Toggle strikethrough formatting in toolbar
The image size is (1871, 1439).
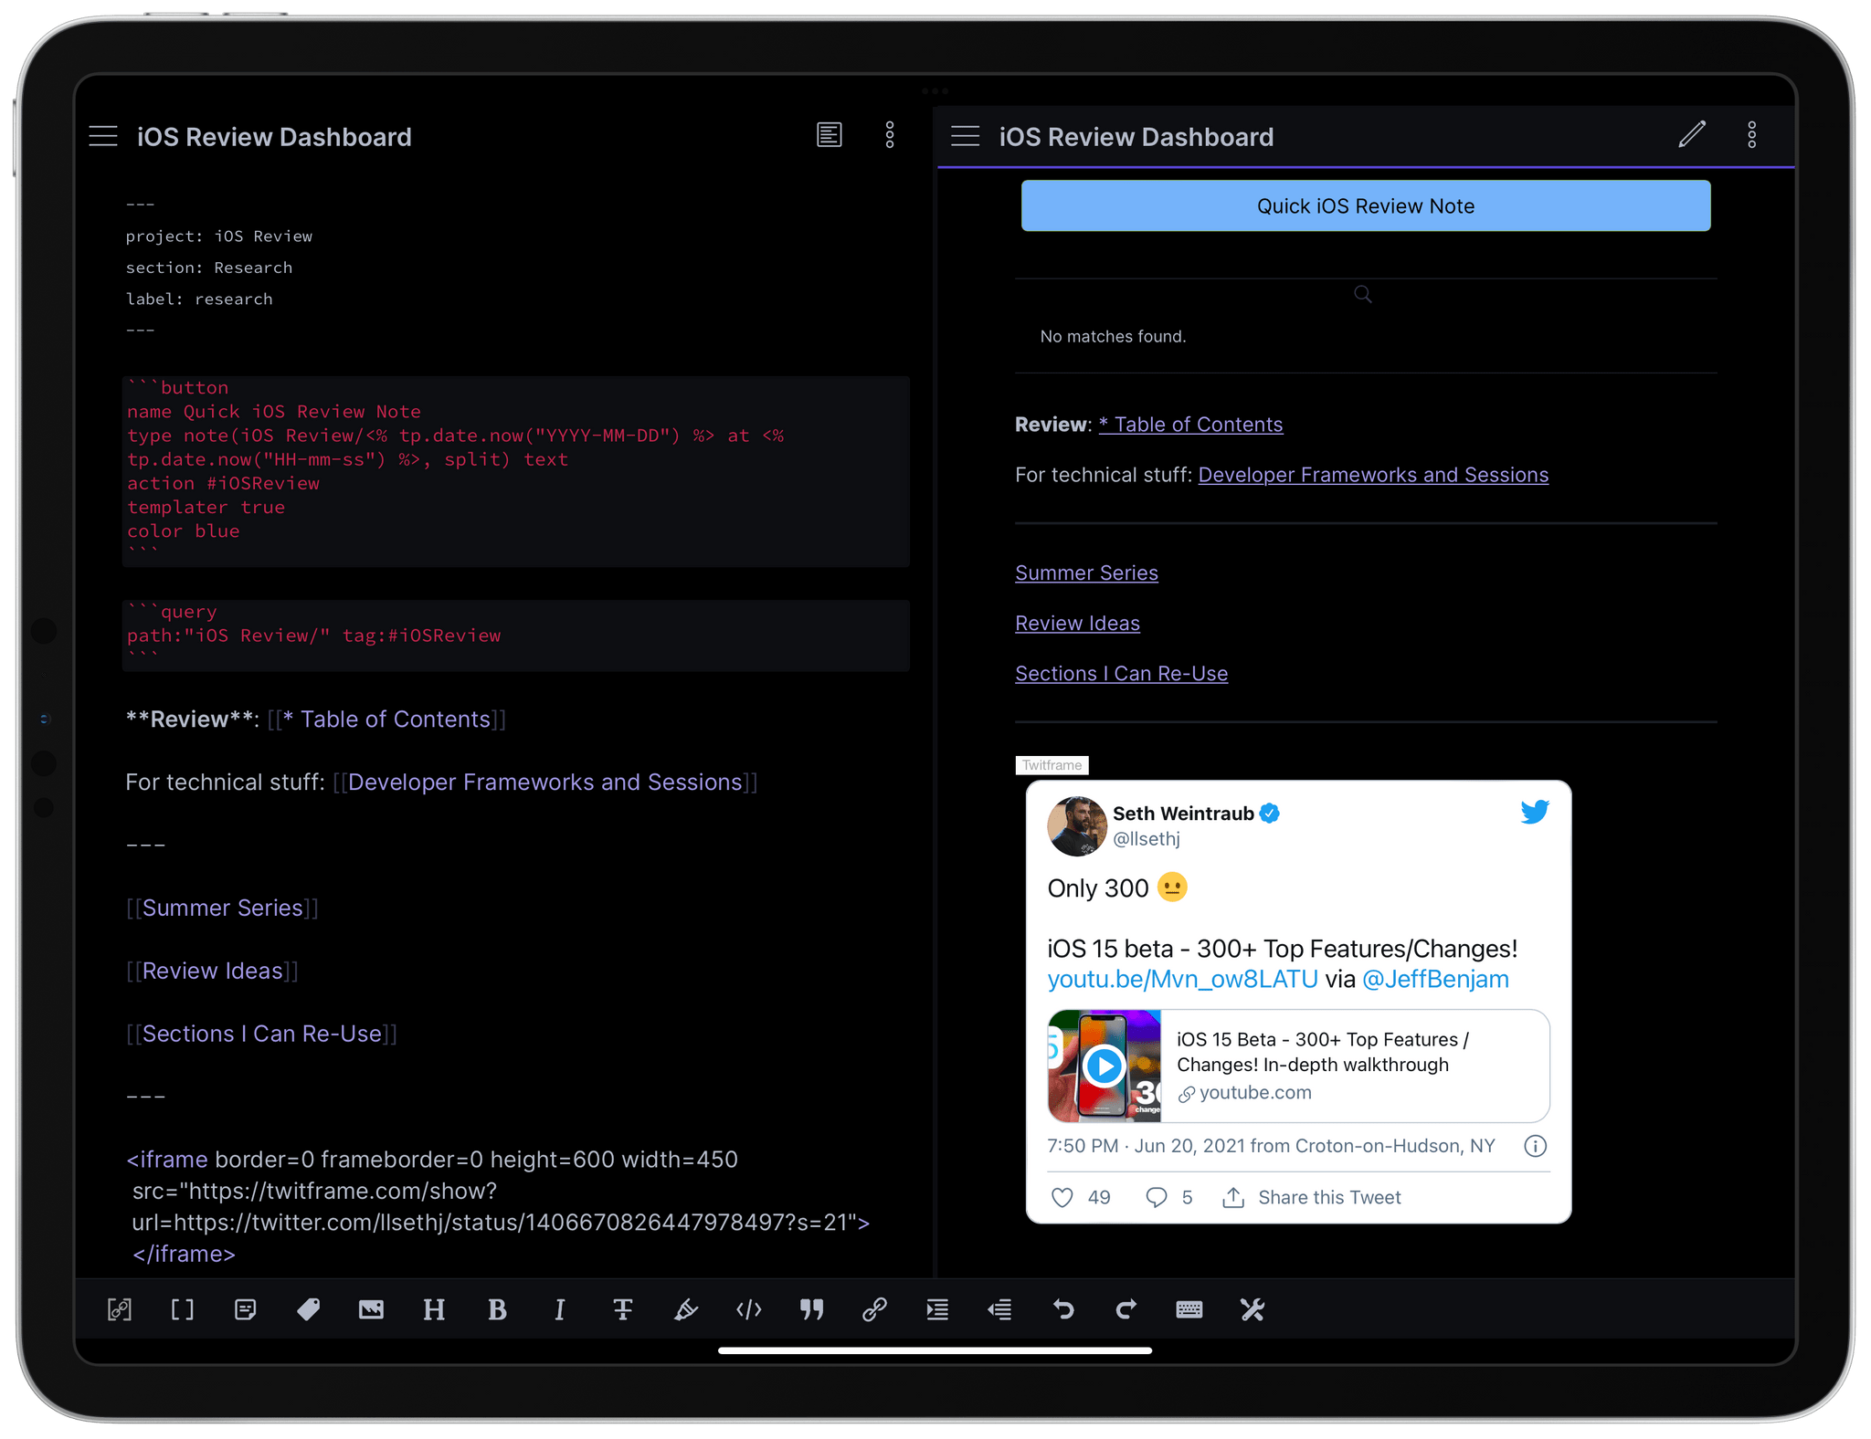pos(623,1309)
